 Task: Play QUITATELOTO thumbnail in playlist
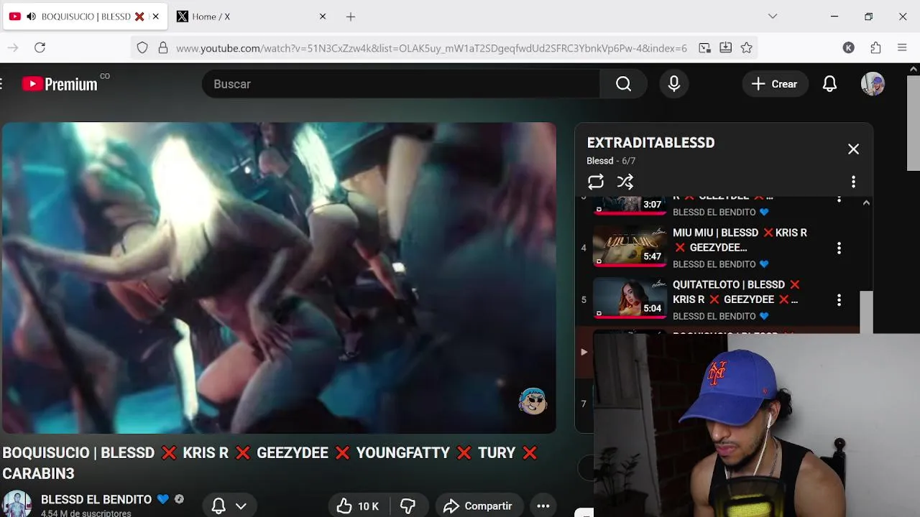630,299
